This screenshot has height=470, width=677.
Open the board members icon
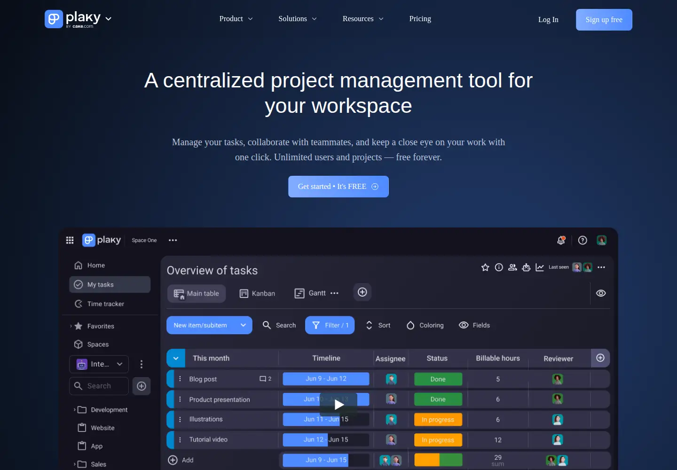[x=512, y=267]
